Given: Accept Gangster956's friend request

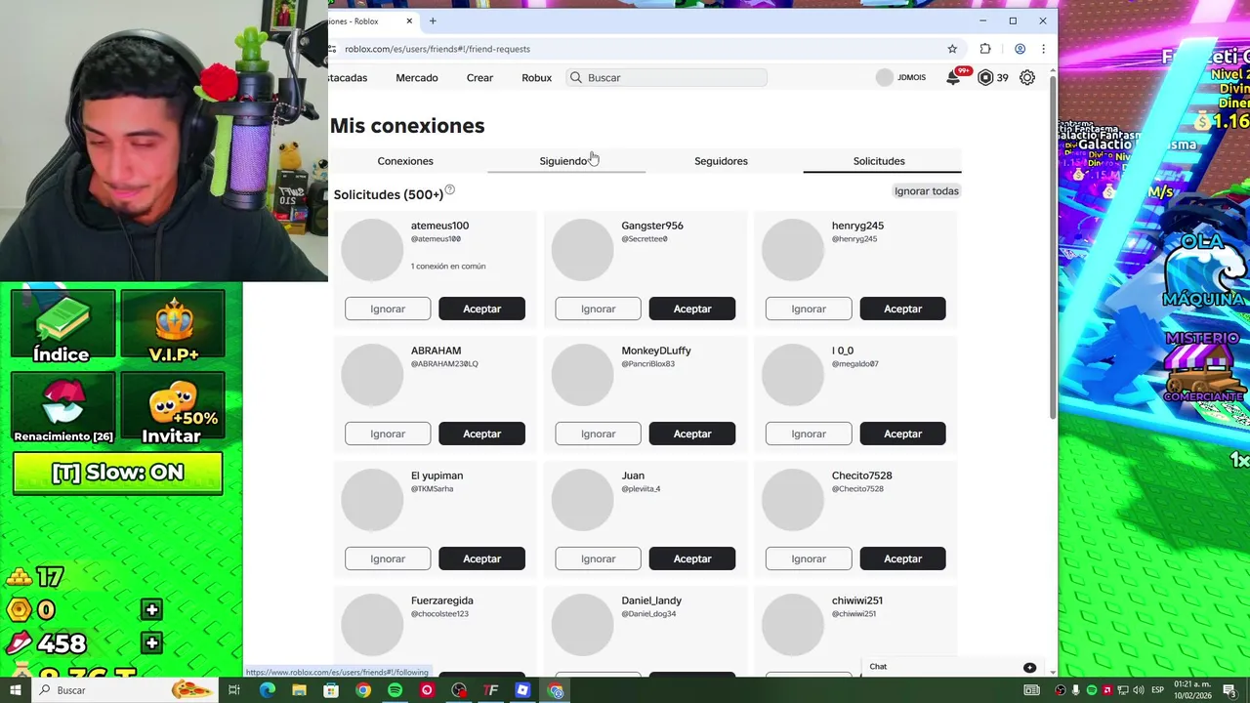Looking at the screenshot, I should click(692, 309).
